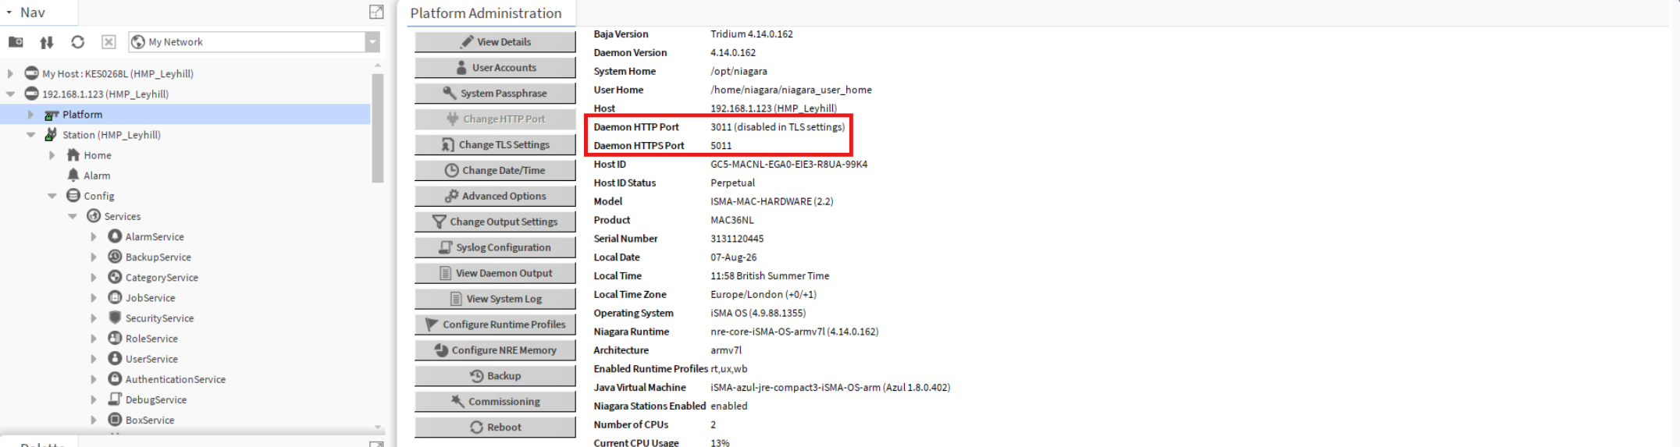Click Local Time Zone value Europe/London
The width and height of the screenshot is (1680, 447).
763,294
